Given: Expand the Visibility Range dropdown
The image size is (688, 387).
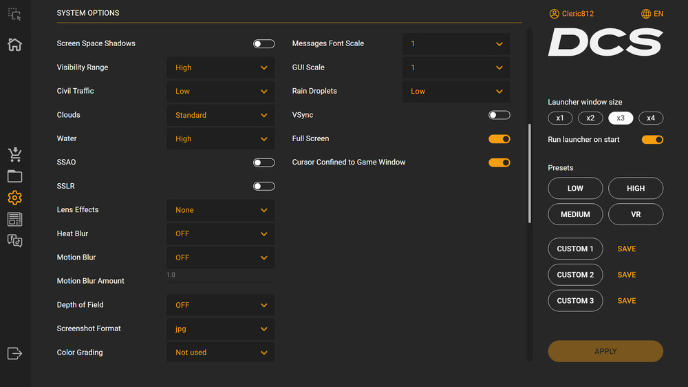Looking at the screenshot, I should coord(221,67).
